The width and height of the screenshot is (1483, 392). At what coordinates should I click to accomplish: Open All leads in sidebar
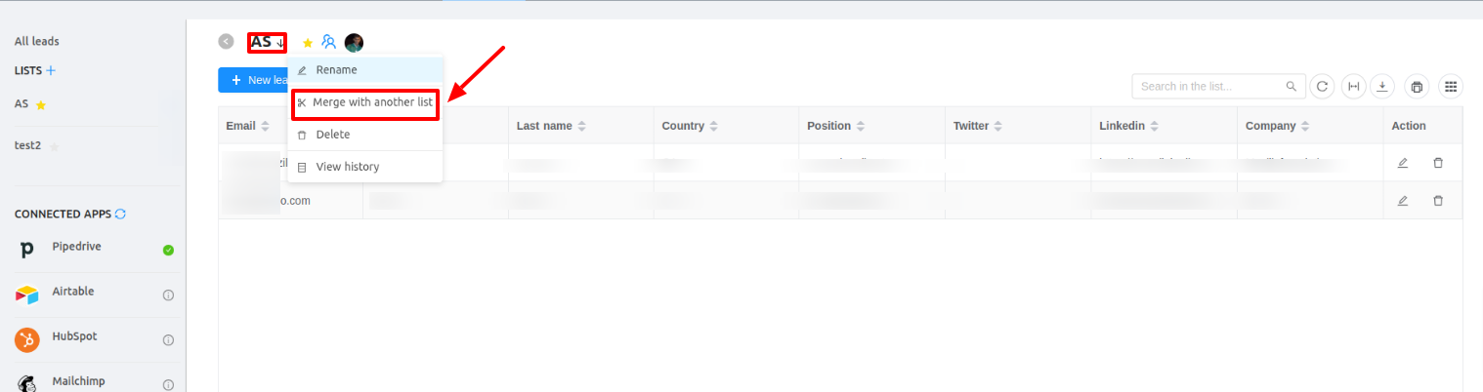pos(37,42)
